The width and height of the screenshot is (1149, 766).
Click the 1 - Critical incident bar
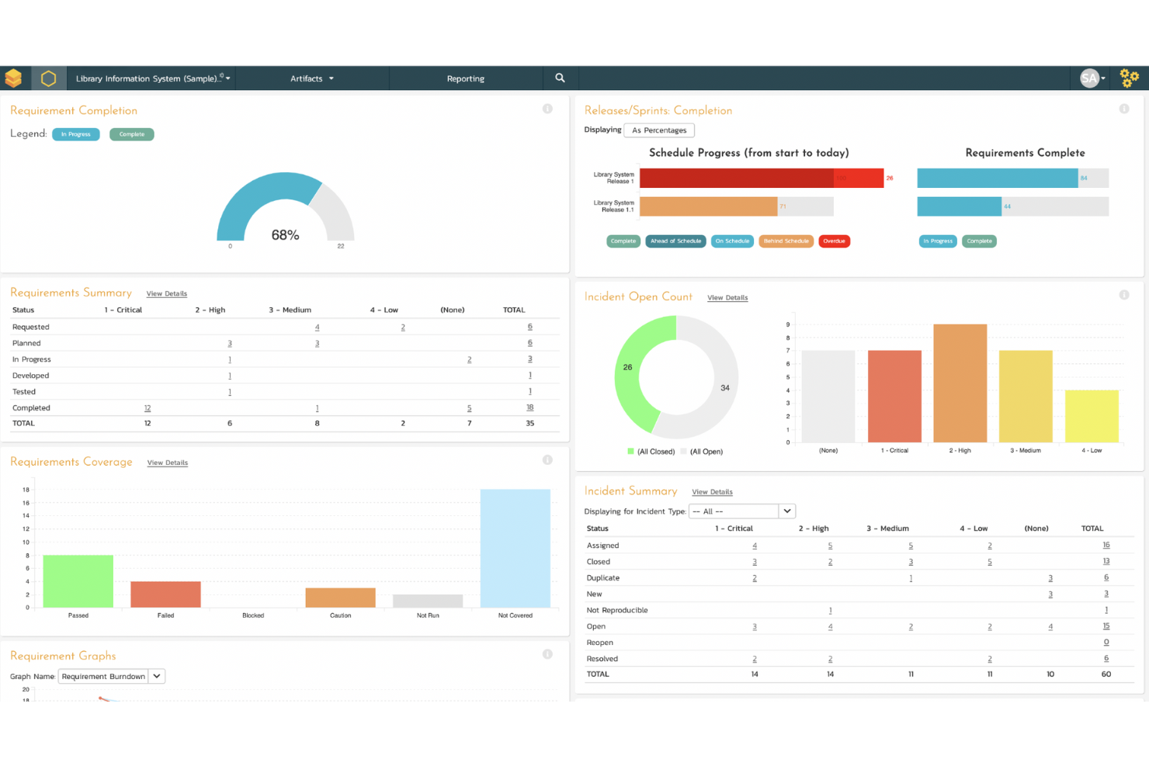894,397
